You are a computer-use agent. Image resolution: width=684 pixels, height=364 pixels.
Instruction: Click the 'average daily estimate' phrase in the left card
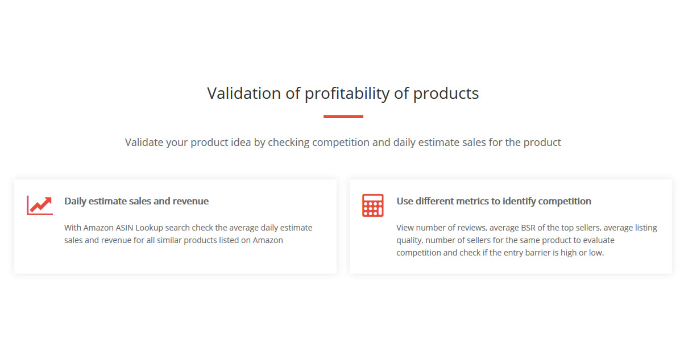(x=270, y=228)
